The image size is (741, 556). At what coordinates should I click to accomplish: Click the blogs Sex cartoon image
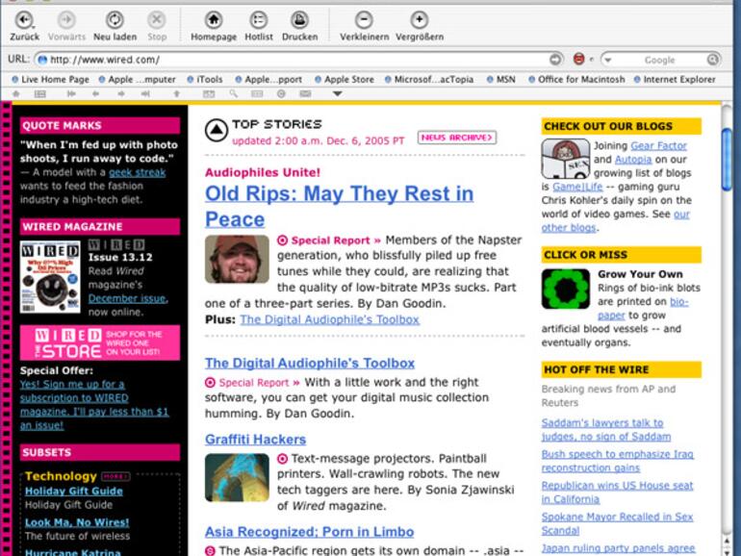tap(565, 159)
